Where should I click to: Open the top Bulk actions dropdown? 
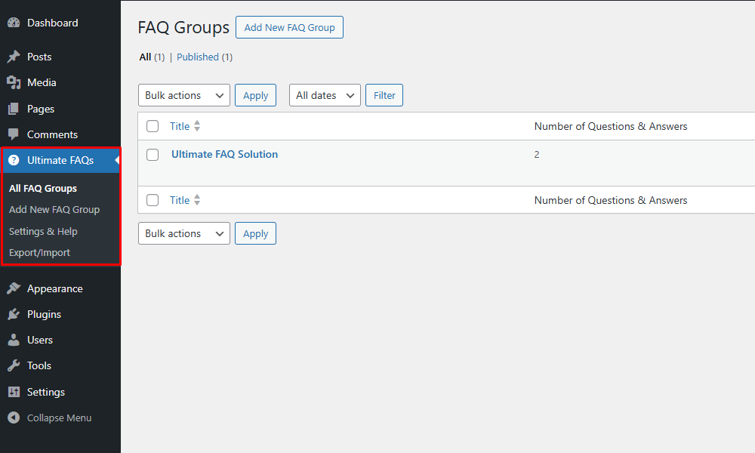coord(184,95)
